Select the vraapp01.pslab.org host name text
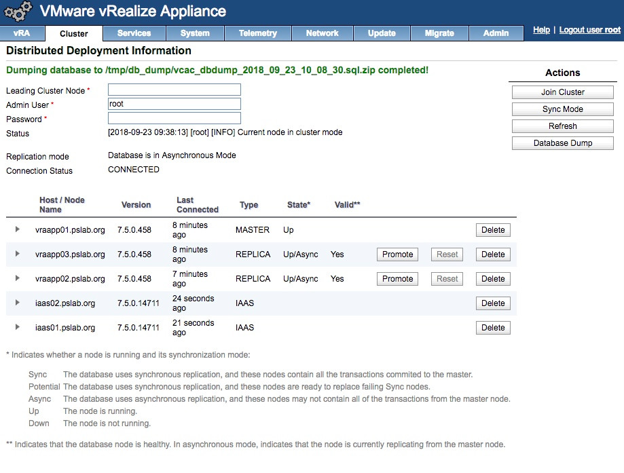624x473 pixels. pos(70,230)
